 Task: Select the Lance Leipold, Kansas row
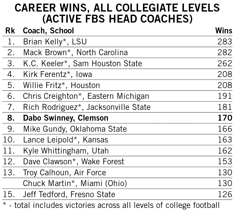(x=117, y=140)
